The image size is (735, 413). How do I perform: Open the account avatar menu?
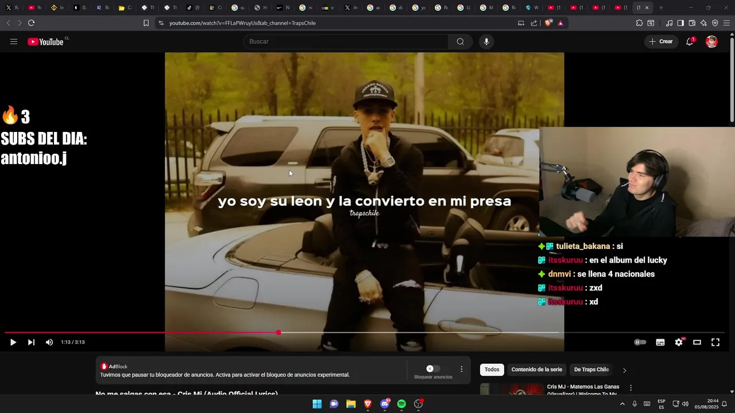point(711,41)
